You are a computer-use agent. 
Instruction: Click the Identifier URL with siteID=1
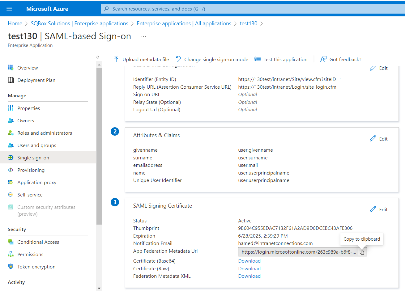[x=290, y=79]
